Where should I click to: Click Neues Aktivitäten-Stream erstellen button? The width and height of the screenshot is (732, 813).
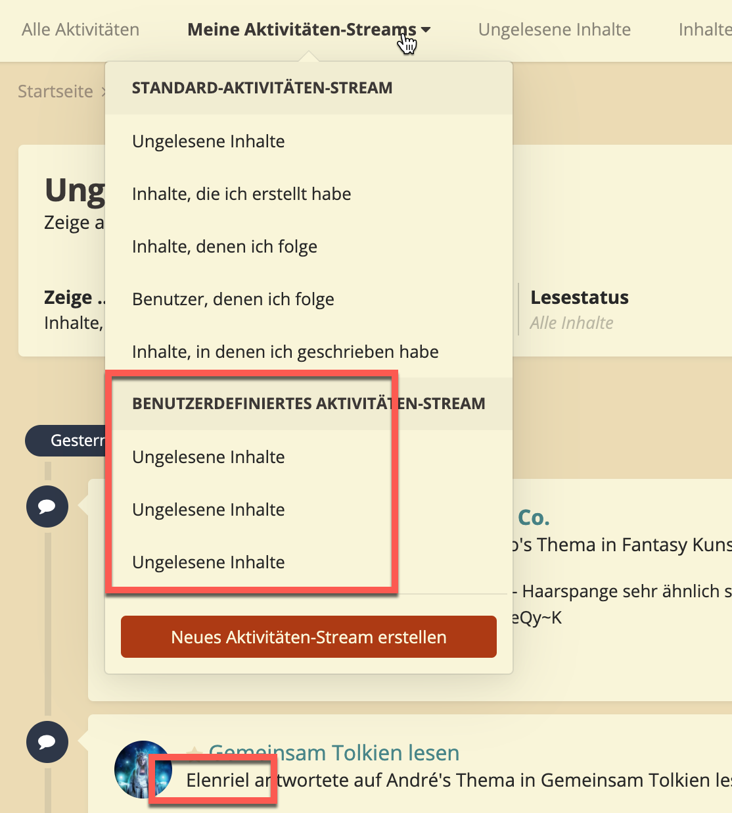tap(309, 637)
